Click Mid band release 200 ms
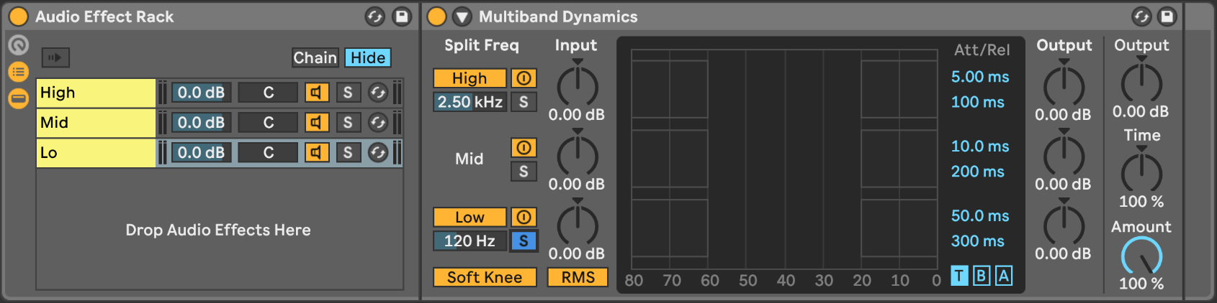Image resolution: width=1217 pixels, height=303 pixels. click(x=978, y=172)
